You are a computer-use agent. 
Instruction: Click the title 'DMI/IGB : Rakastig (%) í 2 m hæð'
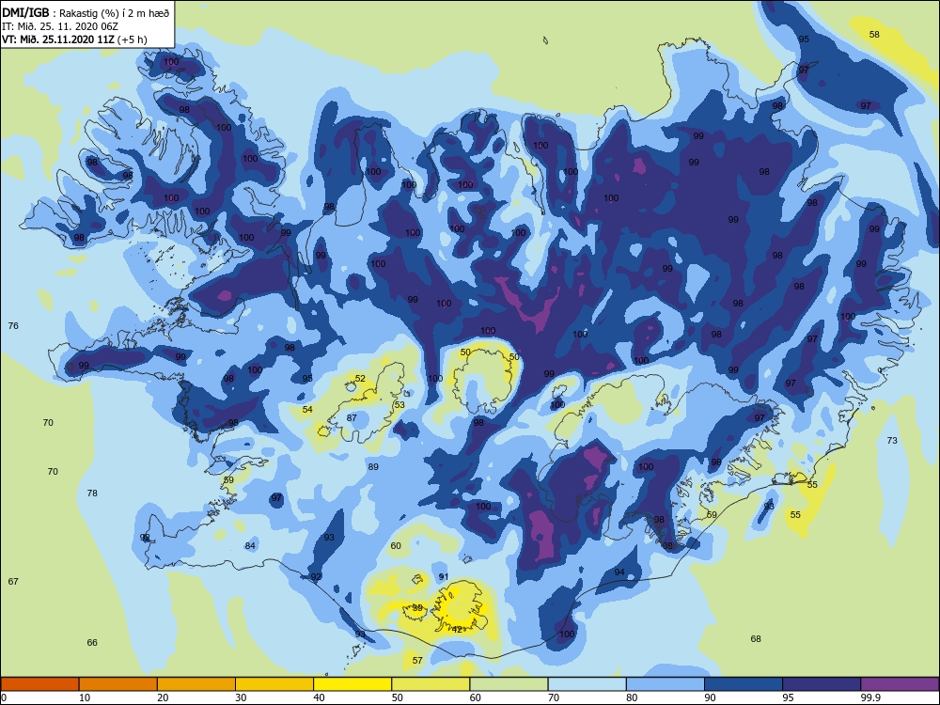(86, 13)
